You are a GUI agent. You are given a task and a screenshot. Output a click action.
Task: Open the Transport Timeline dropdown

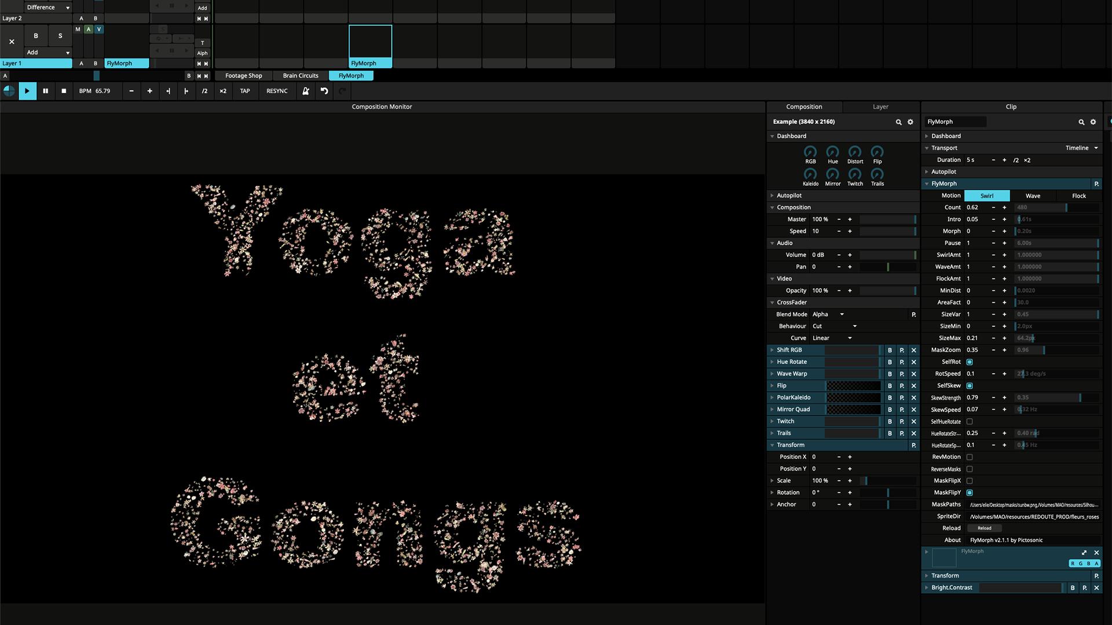[1081, 148]
